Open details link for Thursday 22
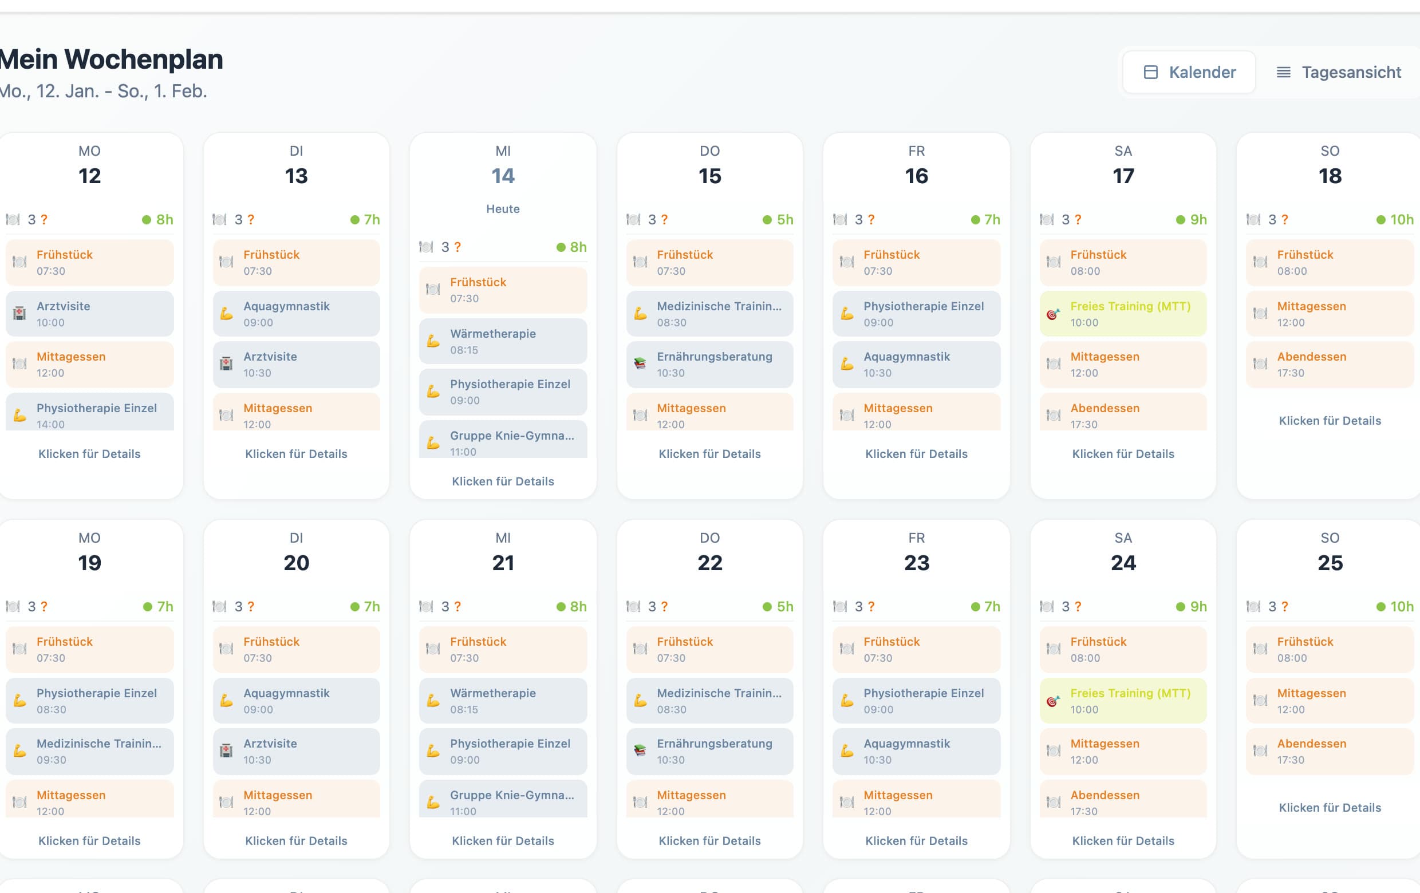 click(709, 840)
